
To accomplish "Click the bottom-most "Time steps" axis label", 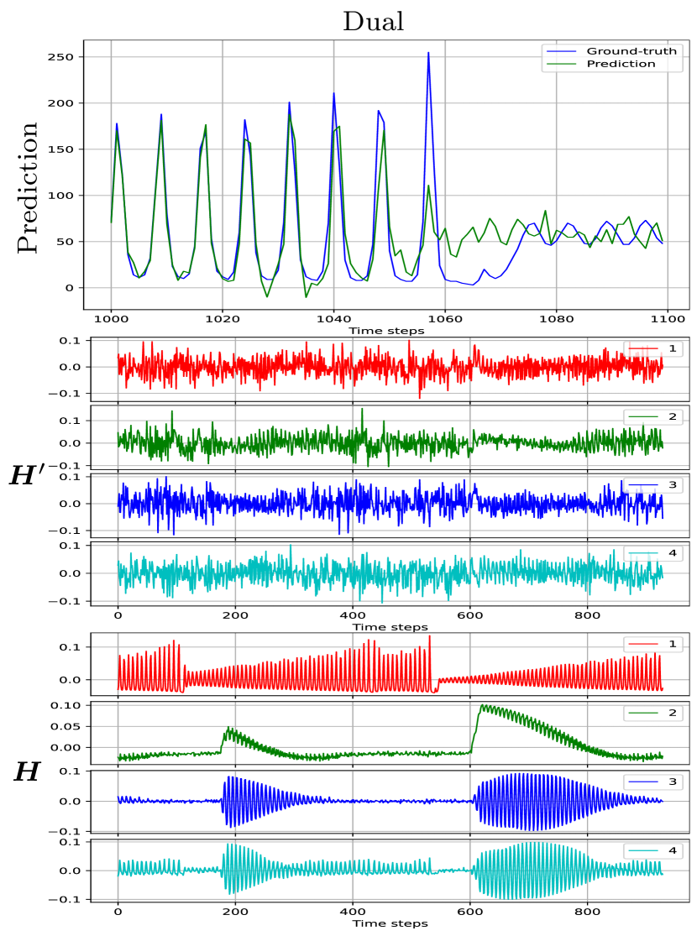I will pyautogui.click(x=390, y=923).
